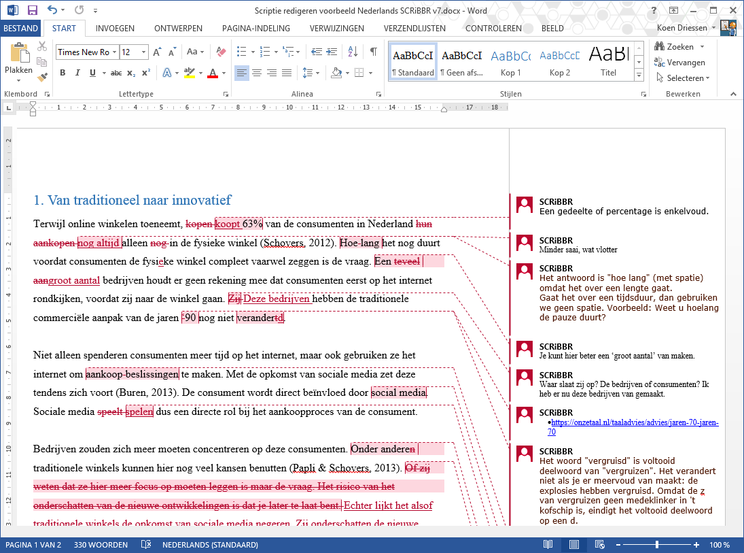Toggle paragraph marks display (¶)
The height and width of the screenshot is (553, 744).
tap(373, 52)
